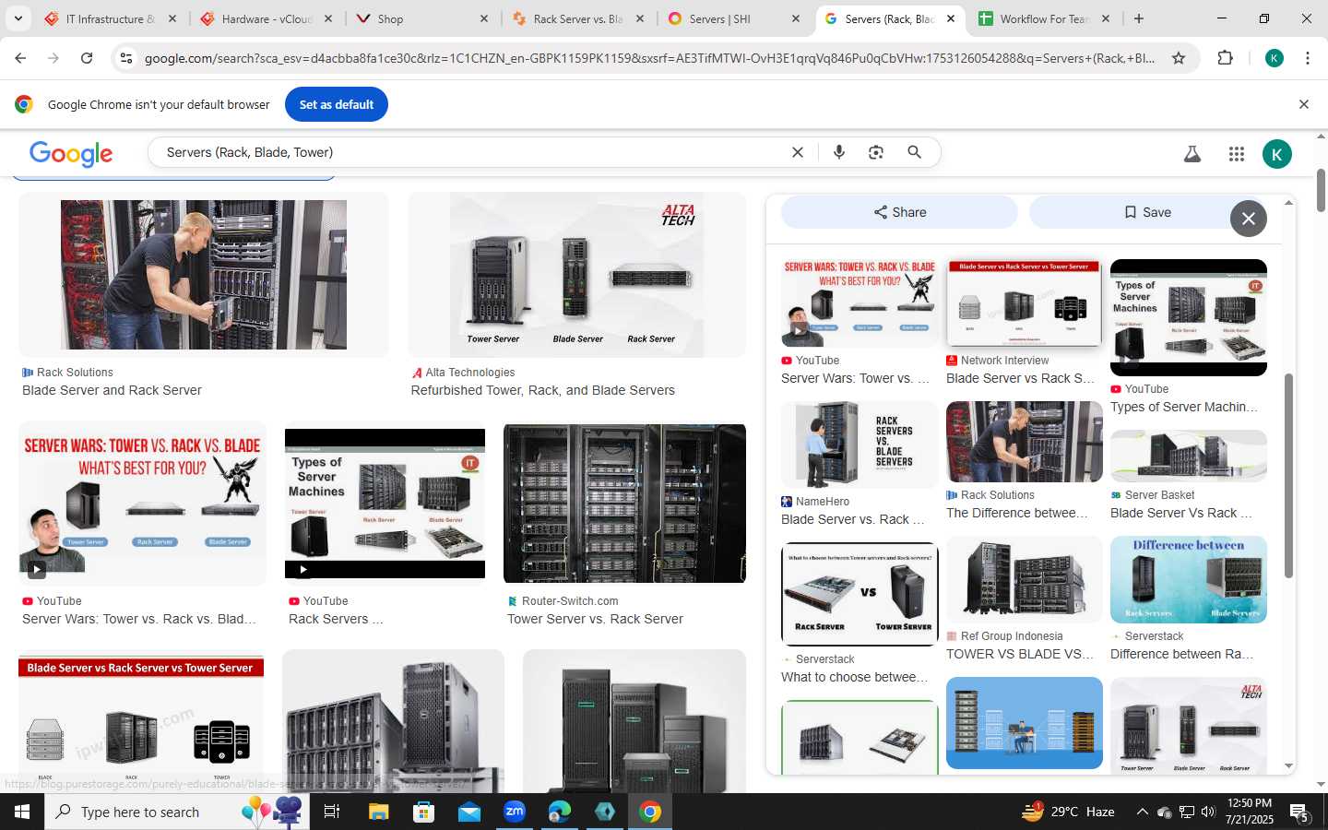The width and height of the screenshot is (1328, 830).
Task: Click the Share button in preview panel
Action: tap(899, 212)
